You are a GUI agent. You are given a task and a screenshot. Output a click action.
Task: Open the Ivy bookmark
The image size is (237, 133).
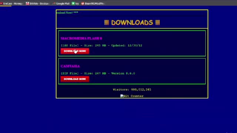point(75,3)
